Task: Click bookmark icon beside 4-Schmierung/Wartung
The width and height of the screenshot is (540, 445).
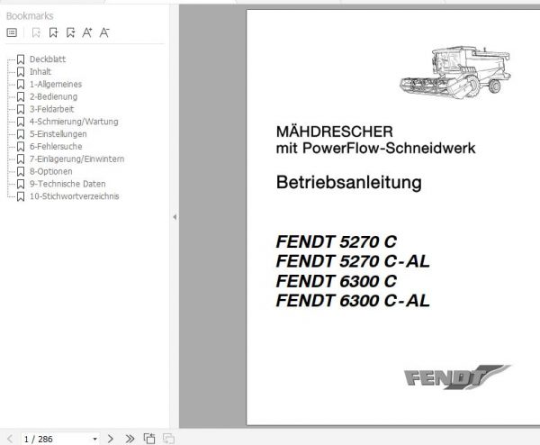Action: click(x=21, y=122)
